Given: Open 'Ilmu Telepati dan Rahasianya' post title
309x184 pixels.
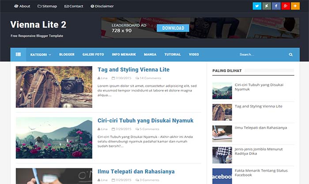Looking at the screenshot, I should 136,171.
